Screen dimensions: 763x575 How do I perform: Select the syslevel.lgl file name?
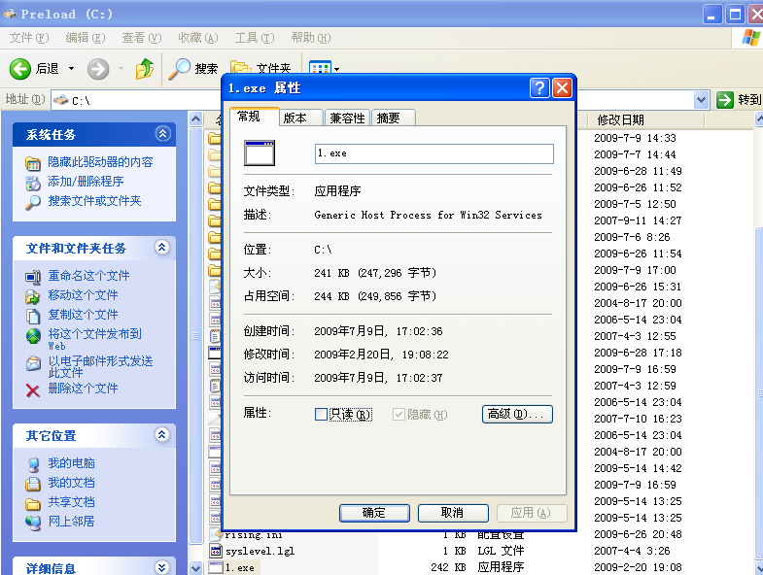[260, 551]
